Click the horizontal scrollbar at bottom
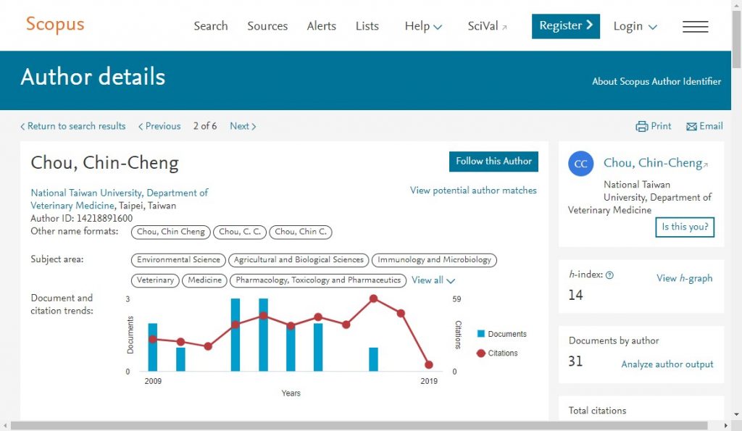Image resolution: width=742 pixels, height=431 pixels. pyautogui.click(x=359, y=426)
